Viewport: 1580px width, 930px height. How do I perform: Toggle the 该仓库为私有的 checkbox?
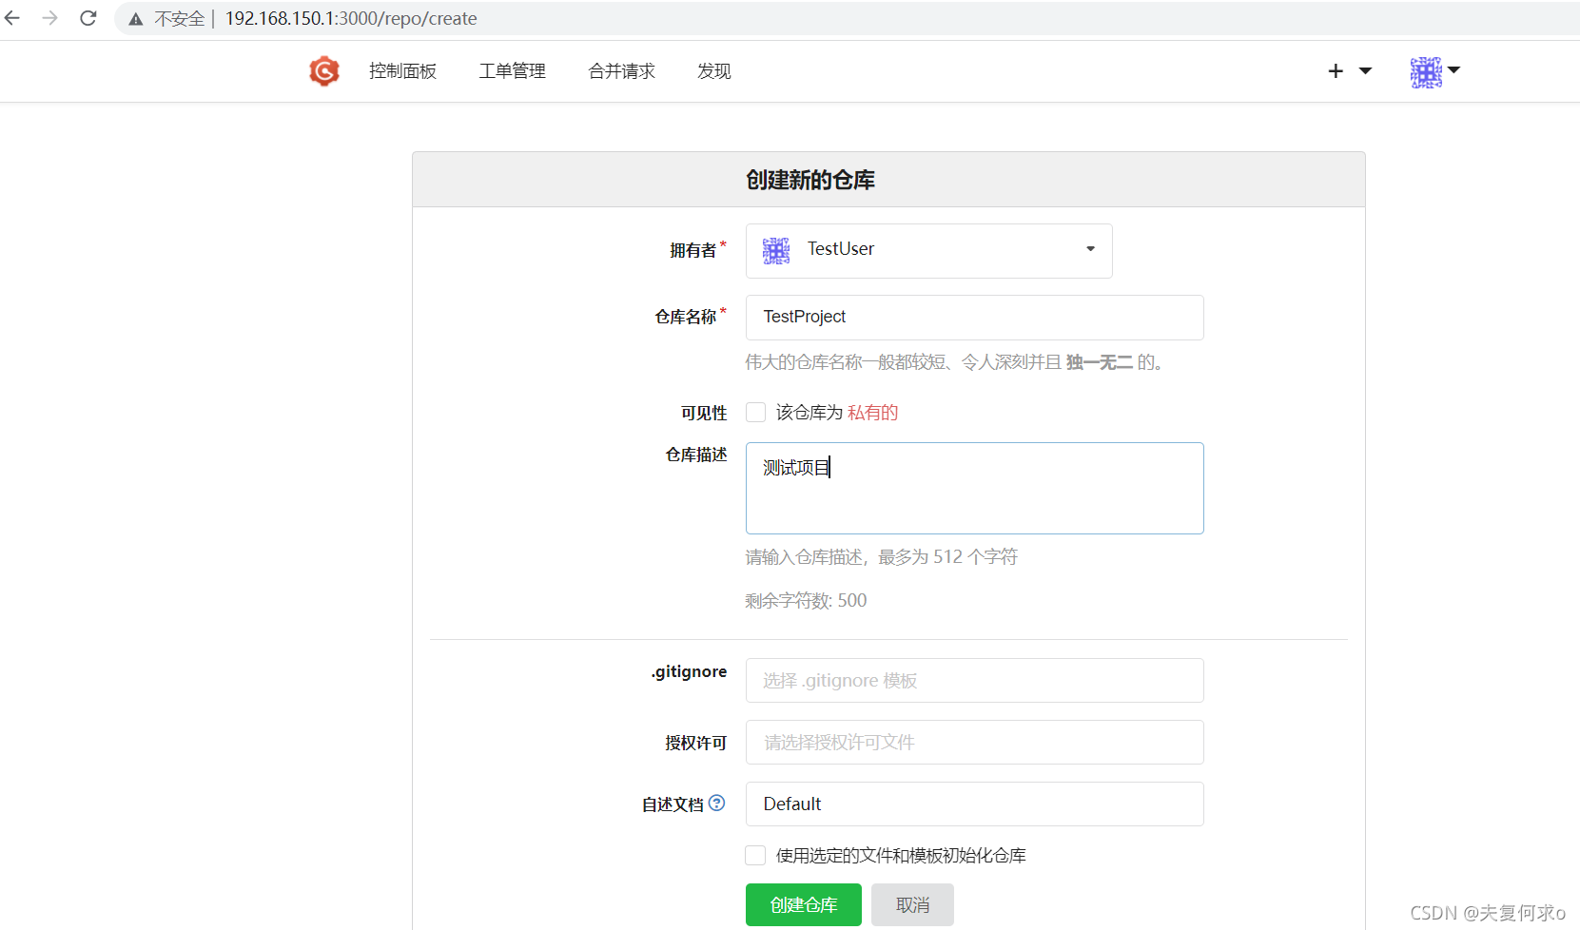[755, 412]
